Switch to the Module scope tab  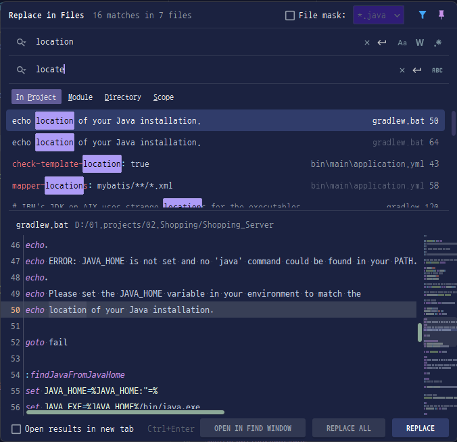[80, 97]
